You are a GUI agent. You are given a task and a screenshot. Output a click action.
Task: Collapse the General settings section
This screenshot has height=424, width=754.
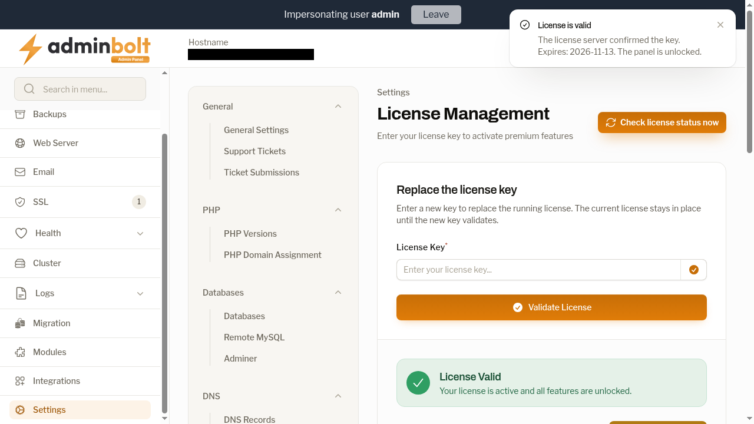(338, 107)
